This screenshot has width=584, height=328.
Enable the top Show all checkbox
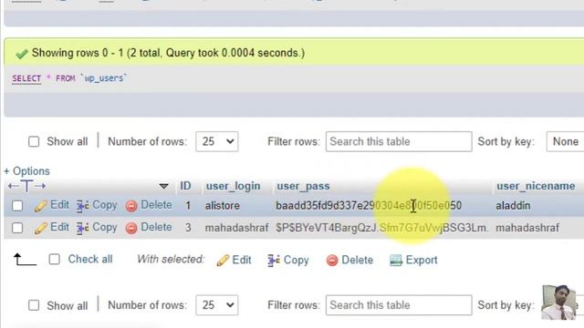(x=34, y=142)
